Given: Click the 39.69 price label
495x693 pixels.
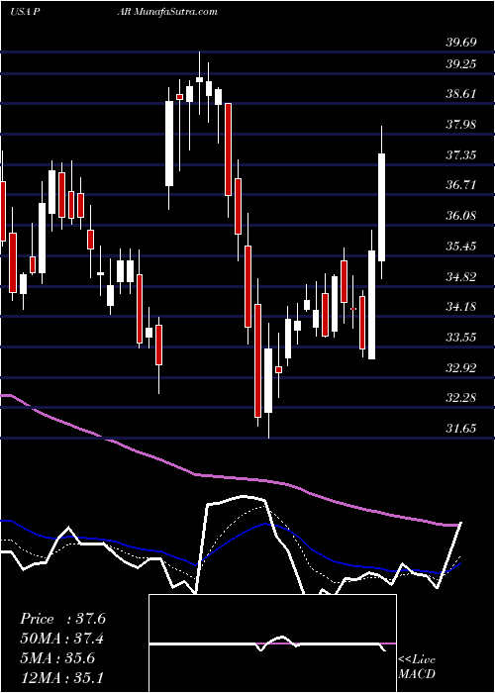Looking at the screenshot, I should [x=461, y=43].
